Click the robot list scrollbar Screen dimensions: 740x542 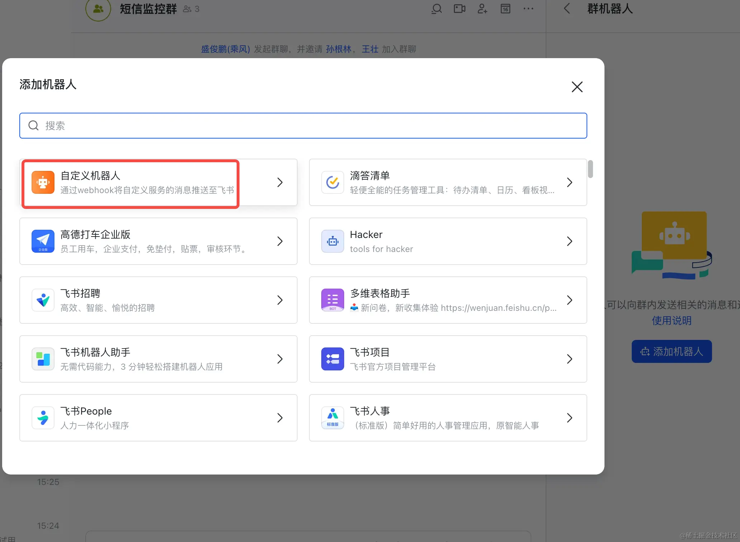(x=590, y=169)
